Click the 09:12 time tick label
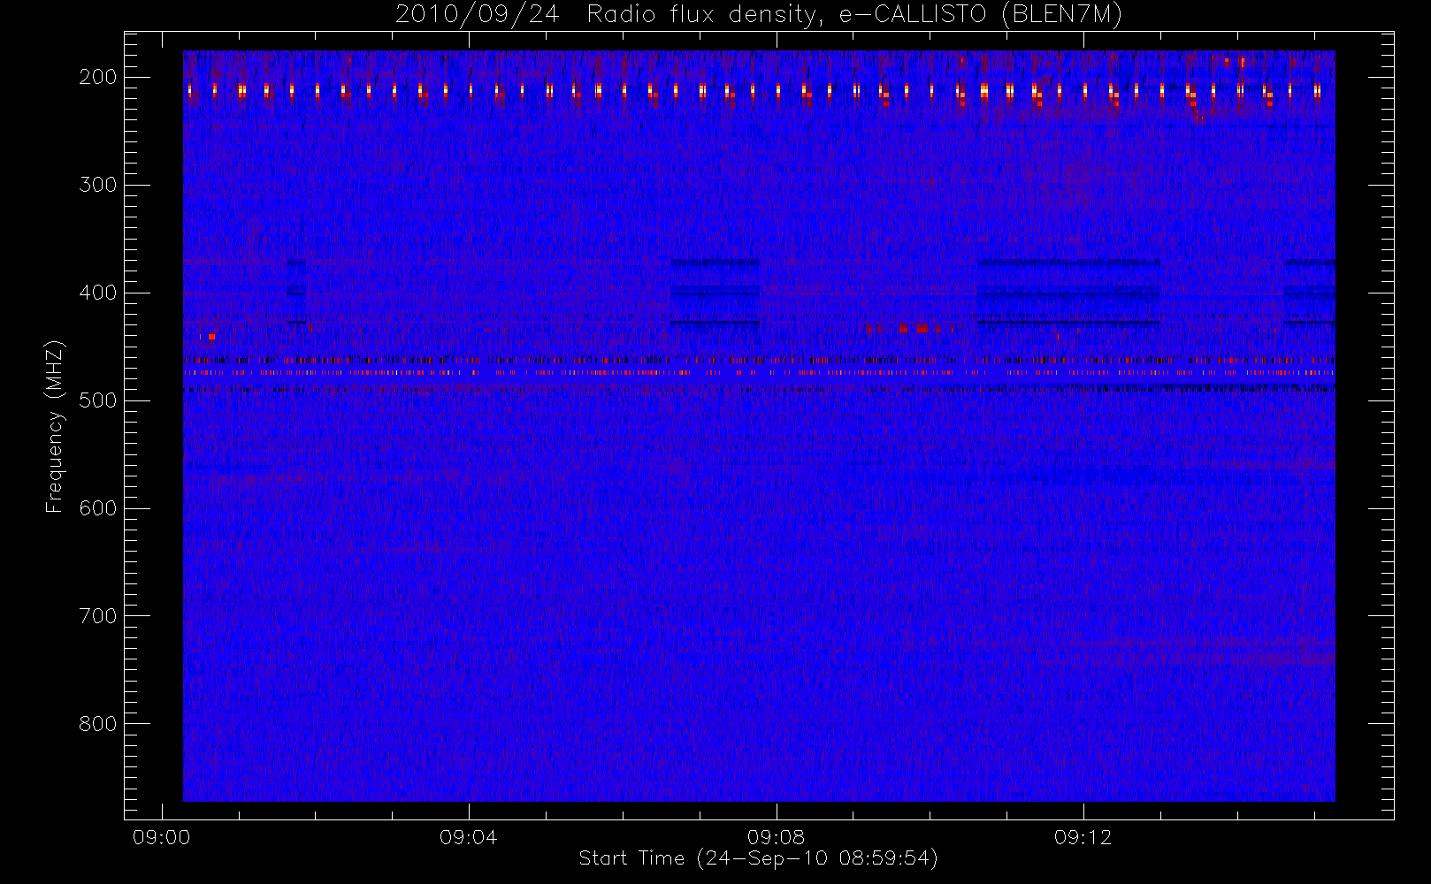The width and height of the screenshot is (1431, 884). [x=1083, y=837]
